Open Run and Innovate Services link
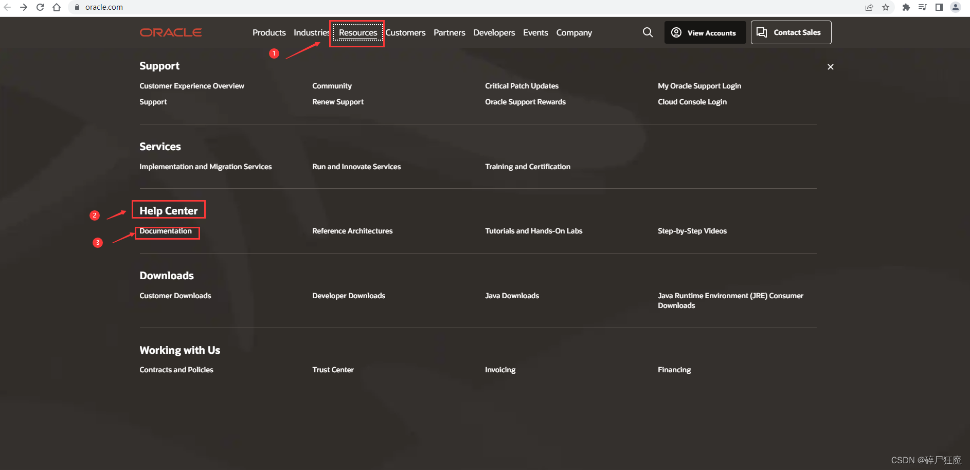 356,167
